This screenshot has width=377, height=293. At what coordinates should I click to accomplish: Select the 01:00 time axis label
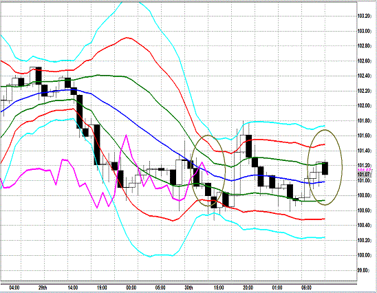(277, 287)
